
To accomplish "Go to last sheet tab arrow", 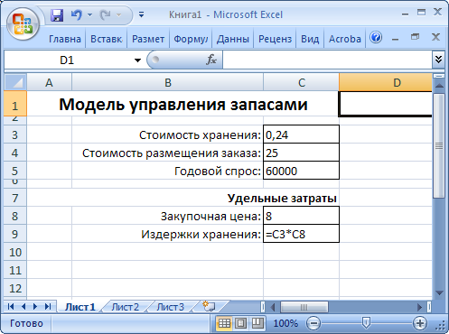I will (x=47, y=307).
